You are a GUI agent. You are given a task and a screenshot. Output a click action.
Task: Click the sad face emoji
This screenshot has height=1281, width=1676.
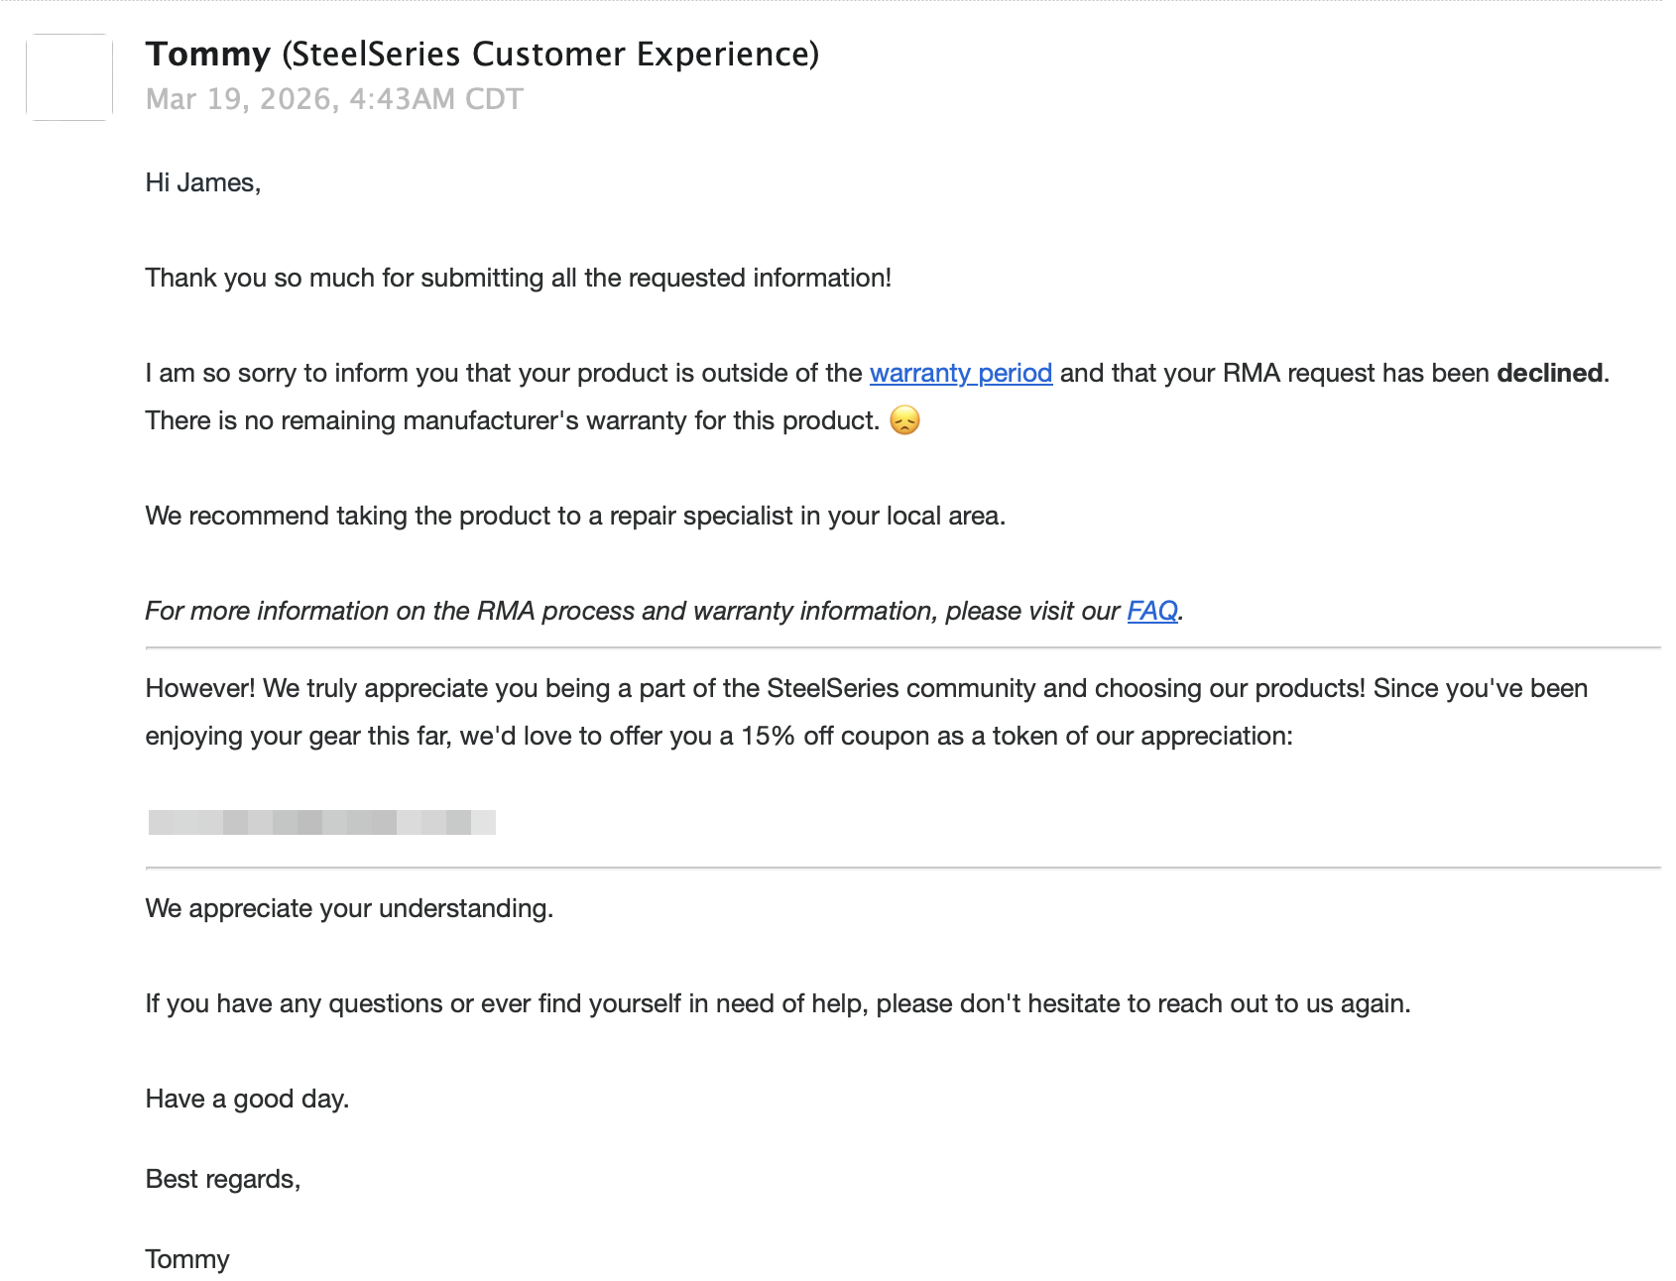904,420
